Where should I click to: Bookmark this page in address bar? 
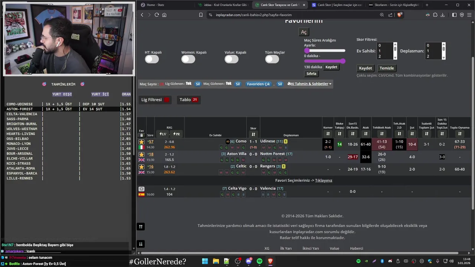click(201, 15)
